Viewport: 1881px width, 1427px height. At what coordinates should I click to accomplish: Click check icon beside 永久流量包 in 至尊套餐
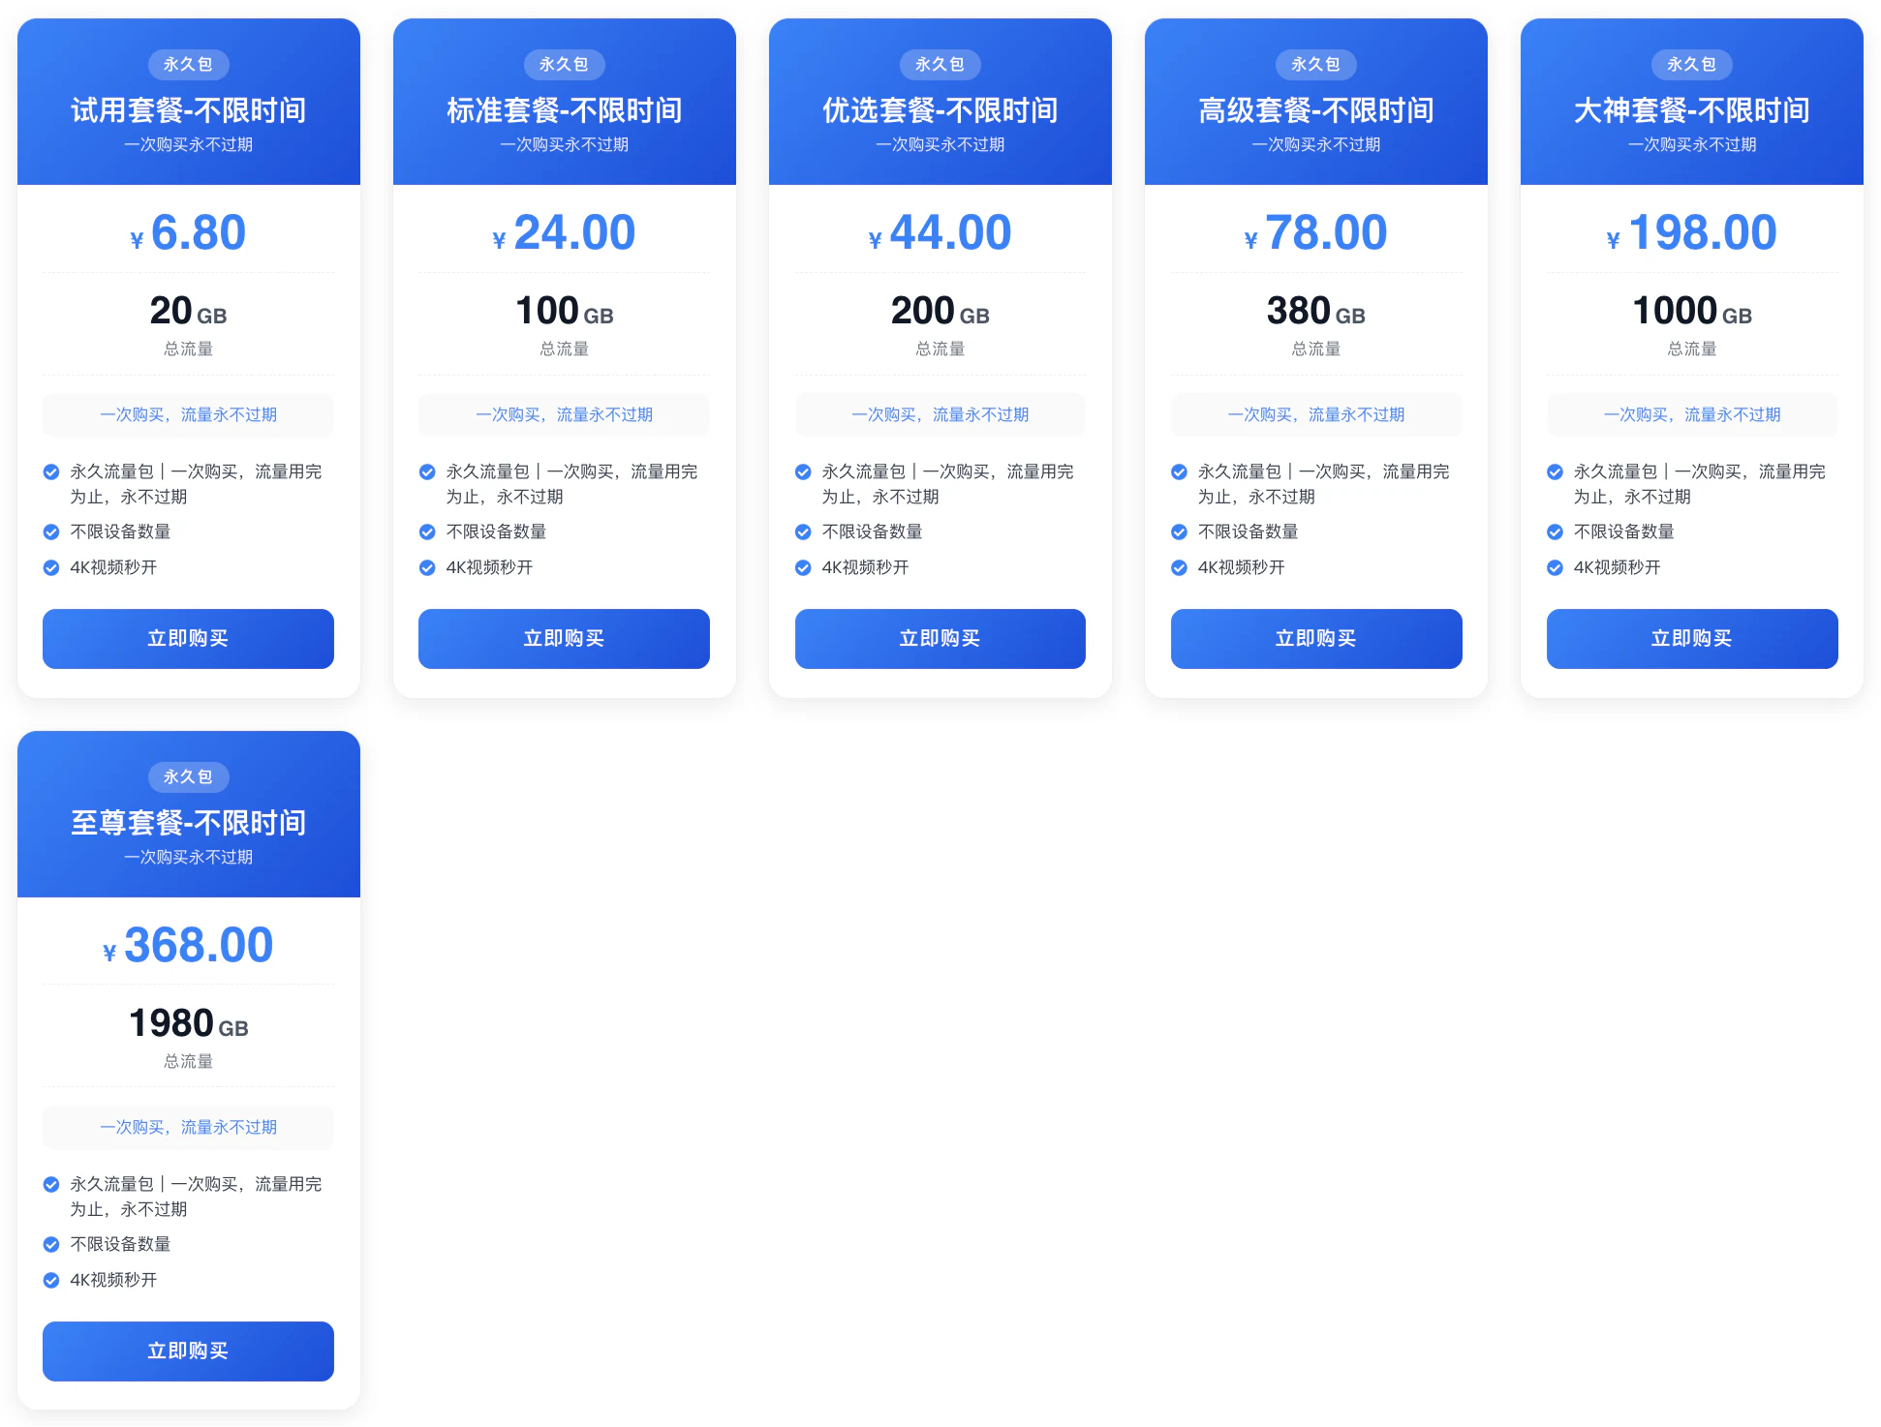[51, 1184]
